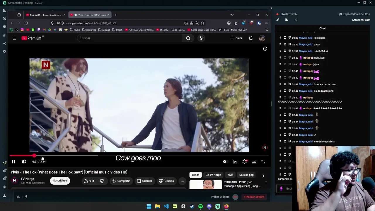Open a new browser tab
The height and width of the screenshot is (211, 375).
pos(116,15)
